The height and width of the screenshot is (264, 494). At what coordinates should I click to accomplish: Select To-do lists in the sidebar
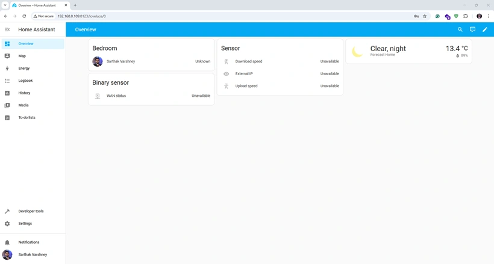click(x=27, y=117)
